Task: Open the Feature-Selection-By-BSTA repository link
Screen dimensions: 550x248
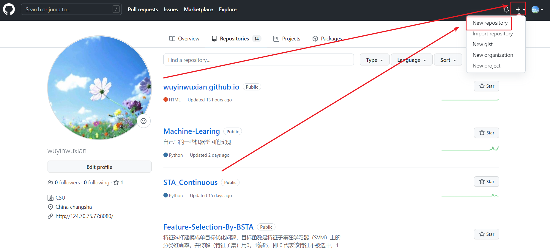Action: pyautogui.click(x=208, y=227)
